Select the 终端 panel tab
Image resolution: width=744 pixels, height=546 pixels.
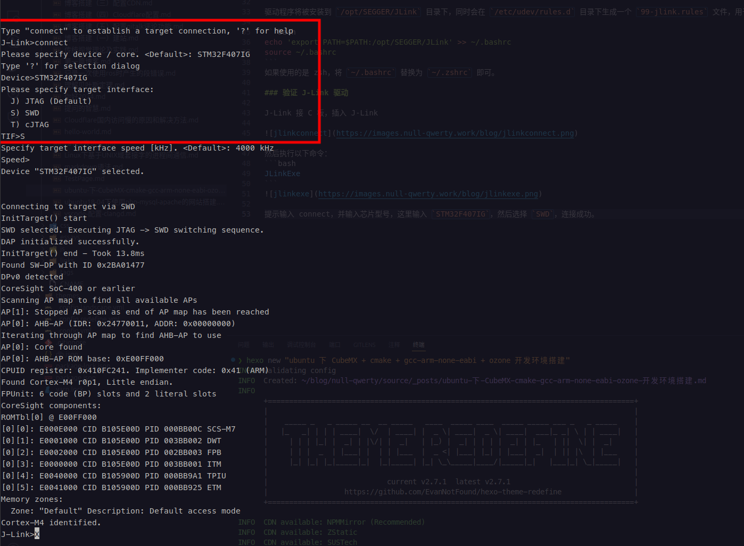(x=419, y=345)
